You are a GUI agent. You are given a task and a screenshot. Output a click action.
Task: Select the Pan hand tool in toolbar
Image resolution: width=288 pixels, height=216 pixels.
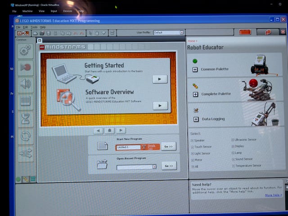[97, 33]
